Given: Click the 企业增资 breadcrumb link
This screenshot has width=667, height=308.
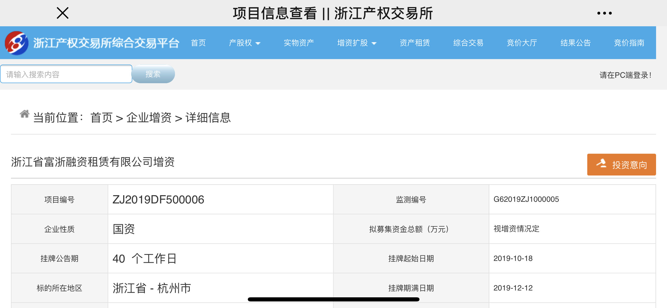Looking at the screenshot, I should pyautogui.click(x=149, y=118).
